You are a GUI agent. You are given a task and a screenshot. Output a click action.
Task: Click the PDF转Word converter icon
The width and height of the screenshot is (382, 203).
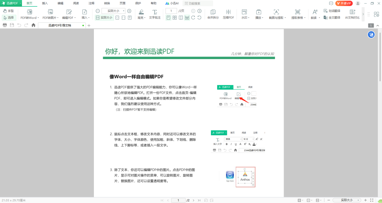(x=29, y=12)
